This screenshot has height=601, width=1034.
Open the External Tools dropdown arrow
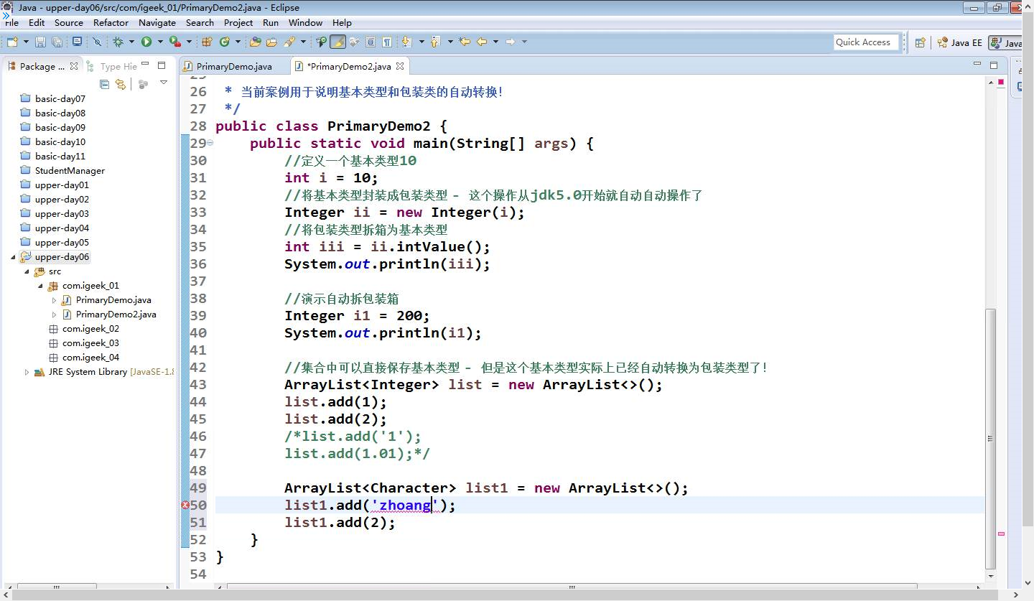[189, 42]
